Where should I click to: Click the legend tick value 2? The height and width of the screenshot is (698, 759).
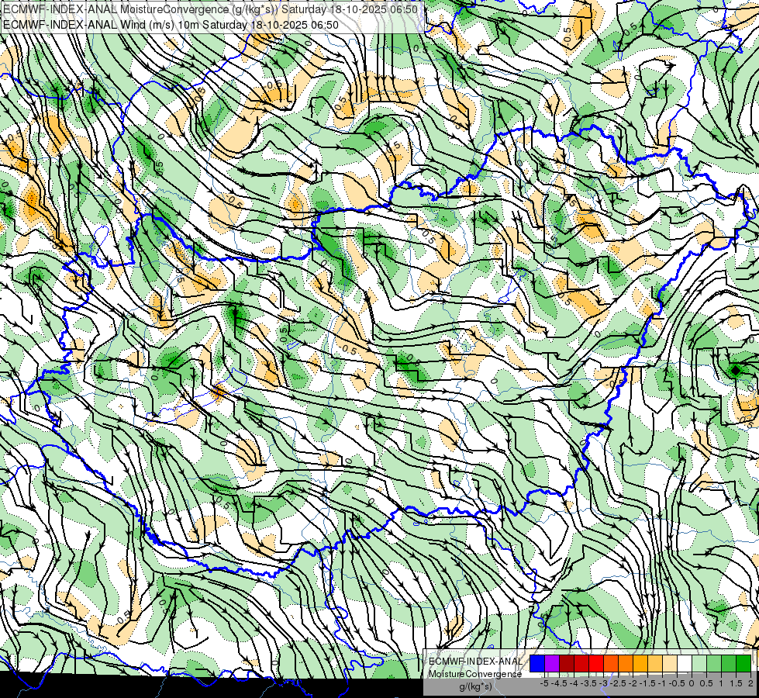click(x=750, y=683)
